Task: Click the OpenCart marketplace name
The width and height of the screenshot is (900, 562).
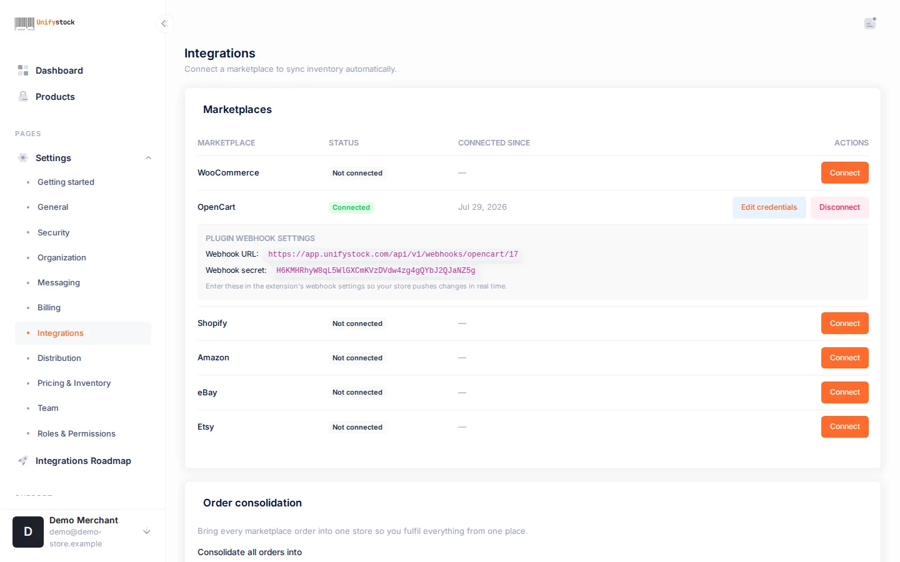Action: coord(216,207)
